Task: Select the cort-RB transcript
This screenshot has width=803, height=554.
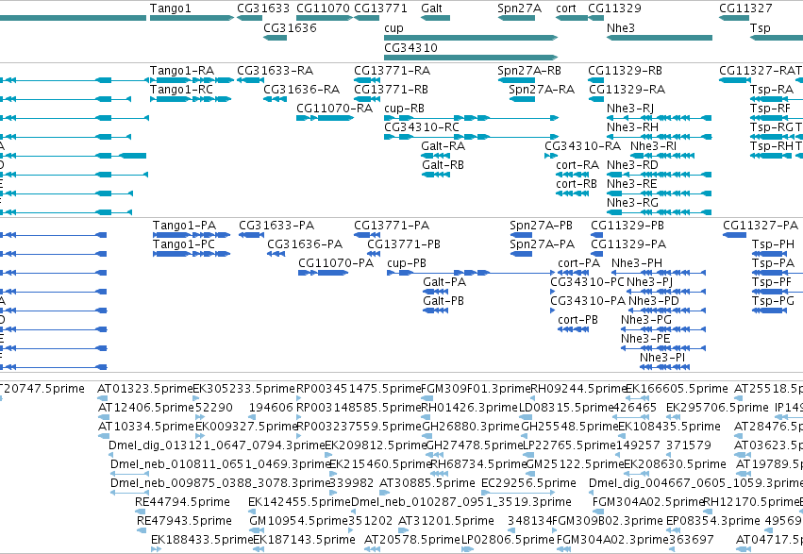Action: click(572, 193)
